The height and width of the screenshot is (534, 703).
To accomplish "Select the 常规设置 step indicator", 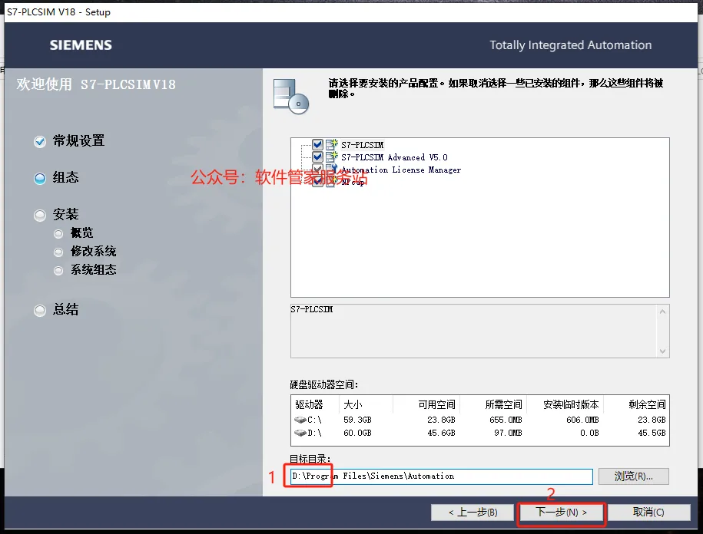I will [x=40, y=141].
